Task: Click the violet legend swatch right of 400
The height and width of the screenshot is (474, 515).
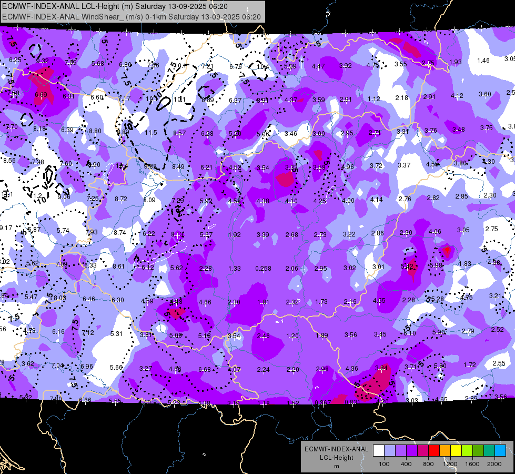Action: [x=412, y=451]
